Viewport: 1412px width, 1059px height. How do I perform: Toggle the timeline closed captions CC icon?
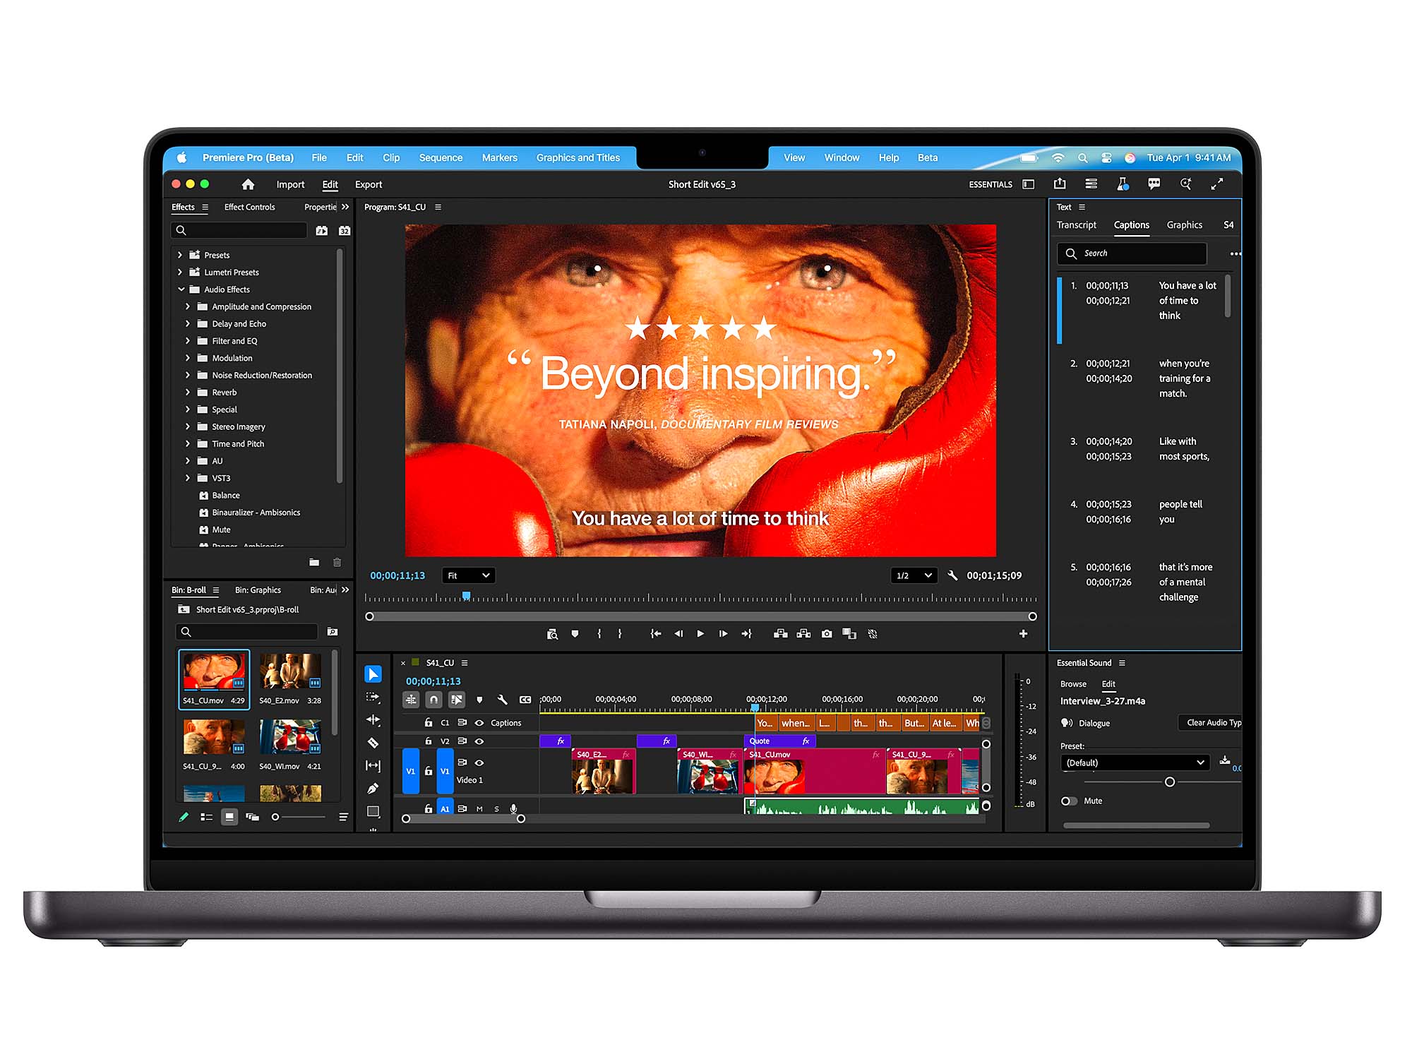coord(525,700)
